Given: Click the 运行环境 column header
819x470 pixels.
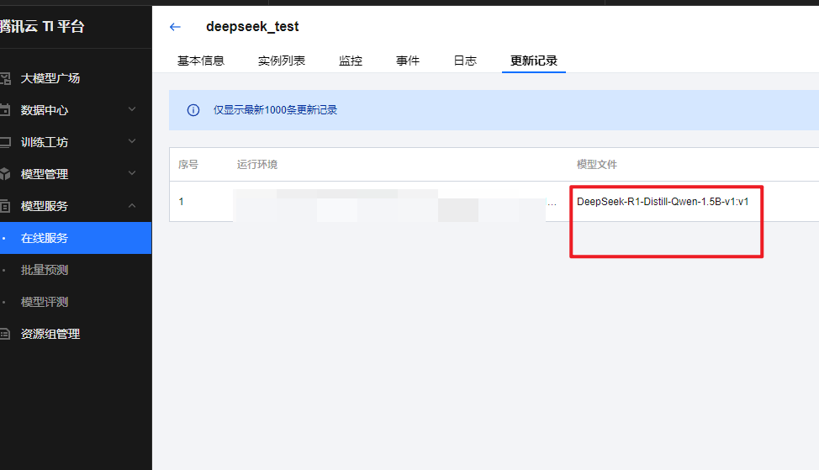Looking at the screenshot, I should (x=257, y=165).
